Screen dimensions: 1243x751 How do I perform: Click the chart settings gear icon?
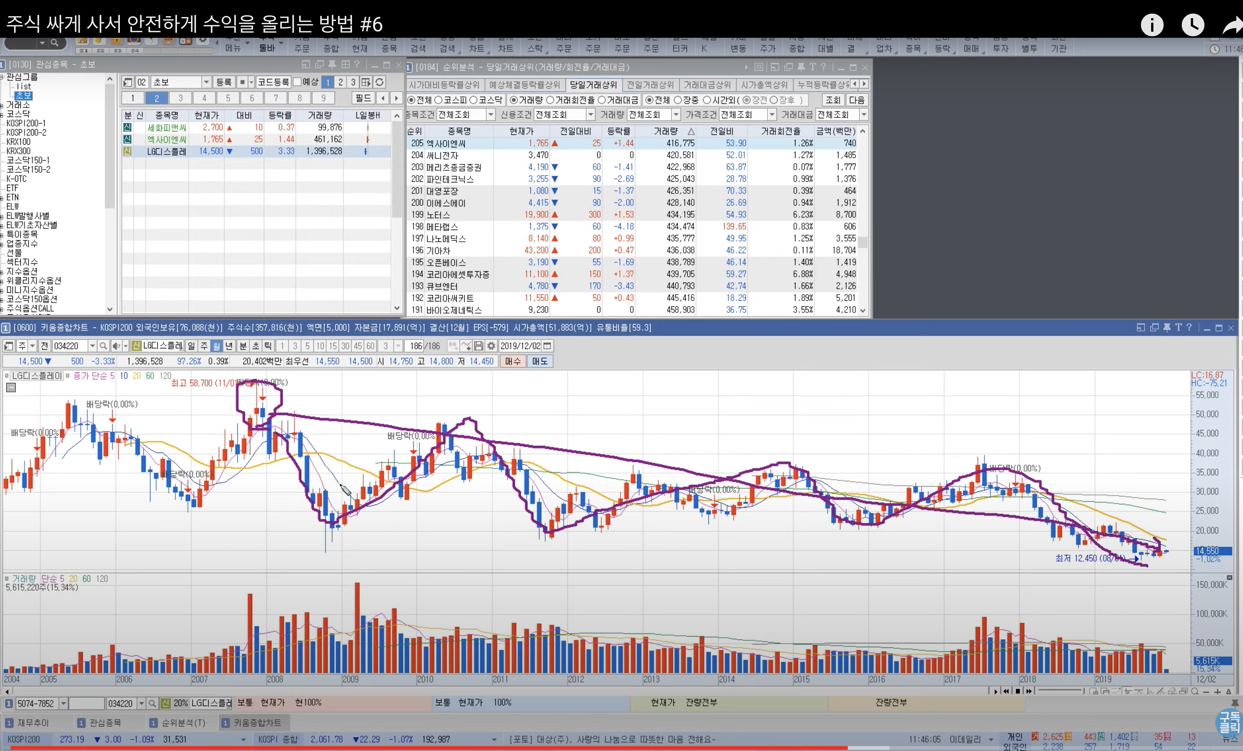pyautogui.click(x=491, y=346)
